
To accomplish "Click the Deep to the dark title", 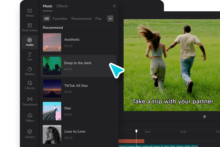I will (x=78, y=63).
